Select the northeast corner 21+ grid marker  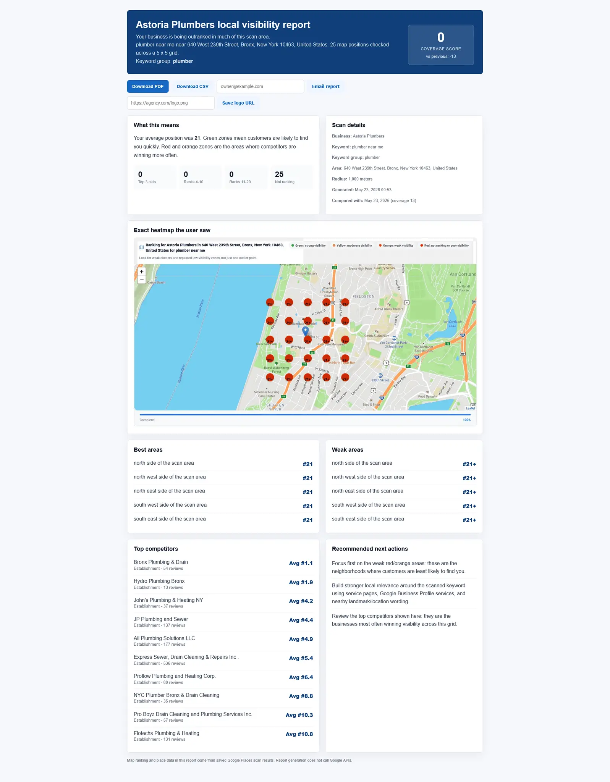(345, 302)
